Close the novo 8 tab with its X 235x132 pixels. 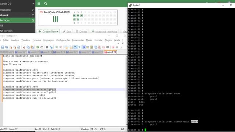115,52
